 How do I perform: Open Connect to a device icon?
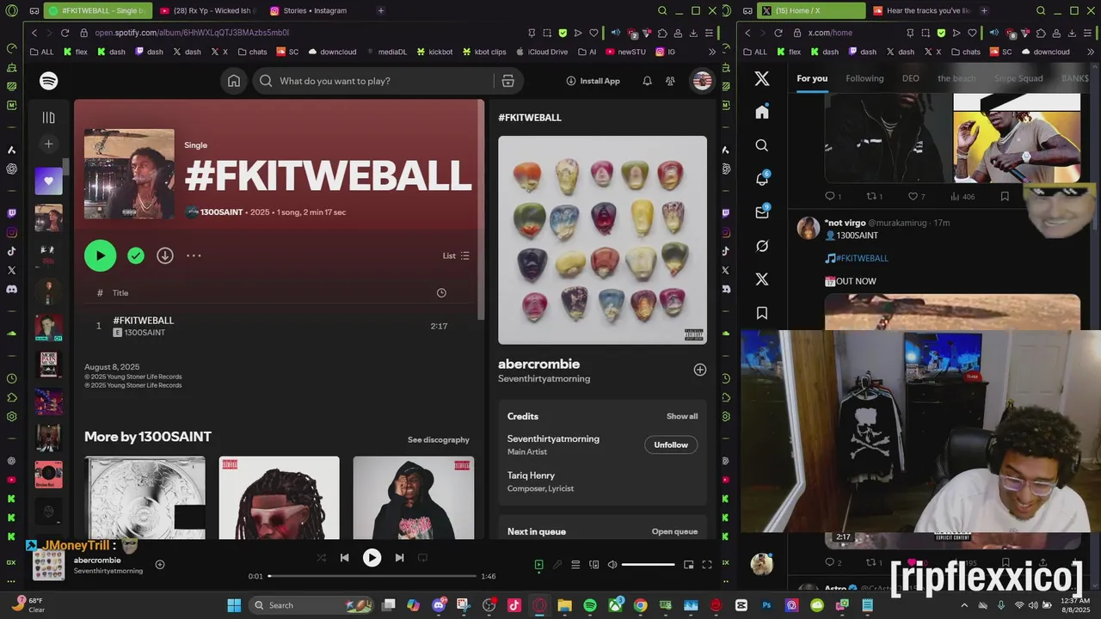pos(594,565)
